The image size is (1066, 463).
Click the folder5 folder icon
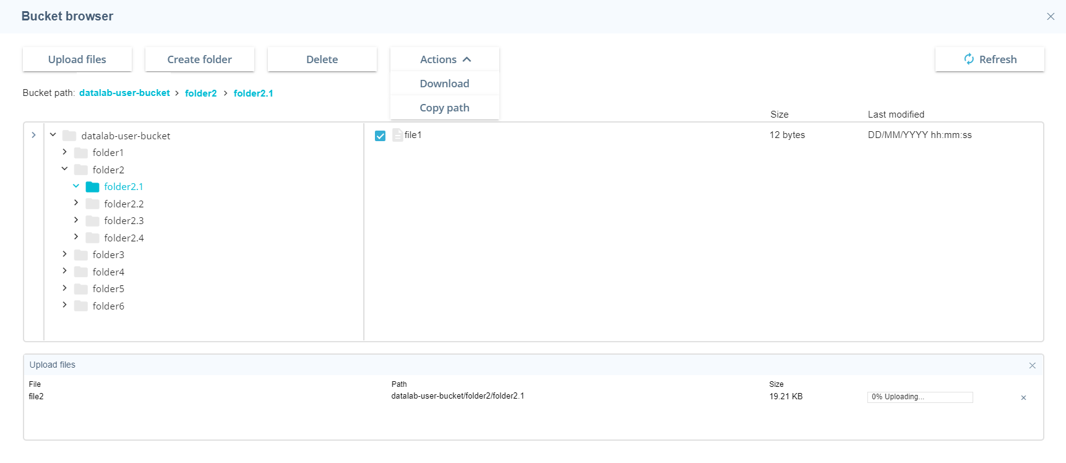tap(80, 289)
